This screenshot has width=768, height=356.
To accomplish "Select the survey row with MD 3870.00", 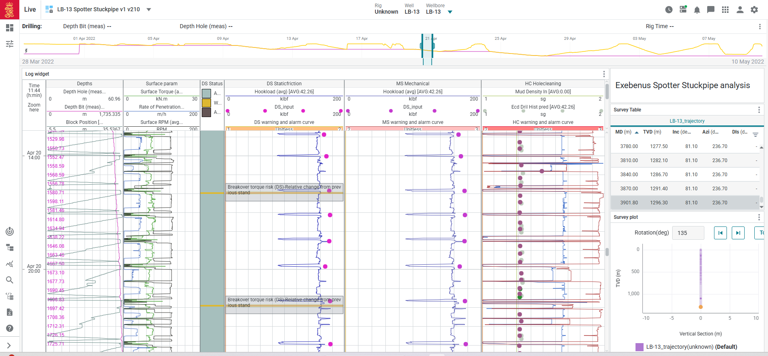I will coord(685,189).
